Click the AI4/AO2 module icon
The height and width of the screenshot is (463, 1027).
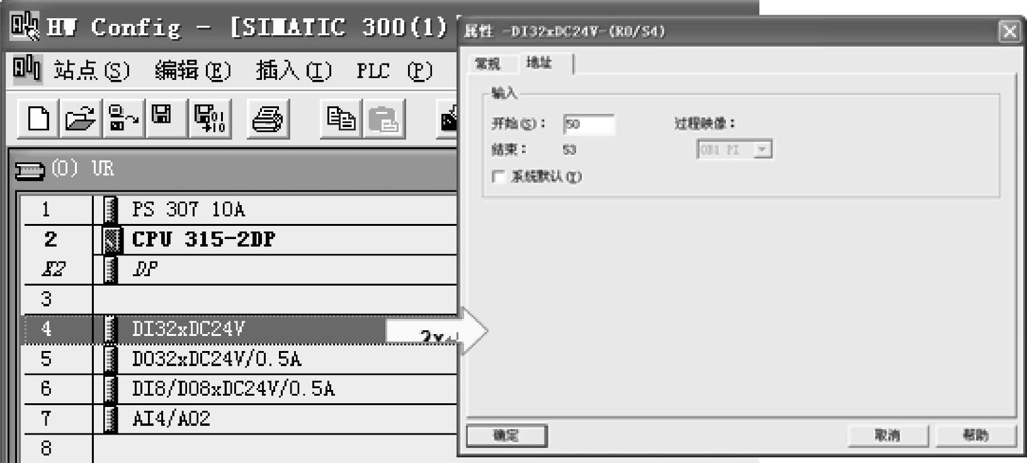coord(110,419)
